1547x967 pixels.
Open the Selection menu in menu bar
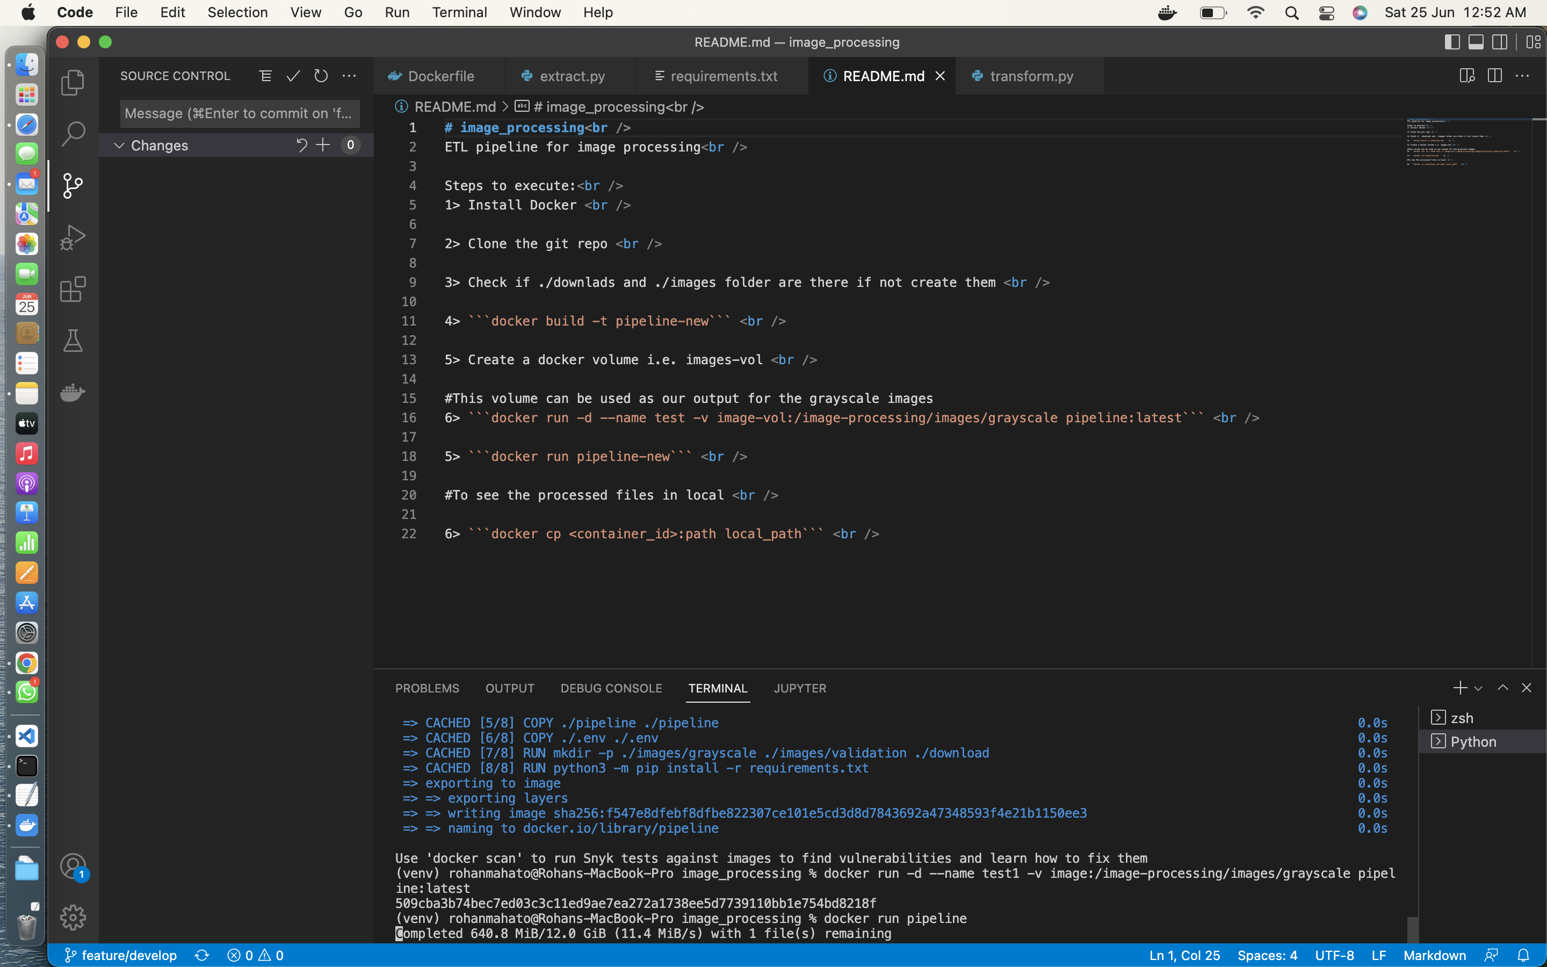(237, 13)
